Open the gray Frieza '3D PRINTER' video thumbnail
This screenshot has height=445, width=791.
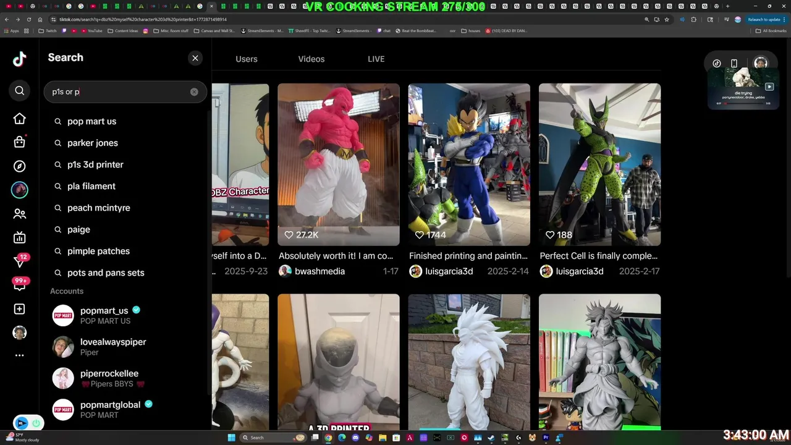click(x=339, y=362)
